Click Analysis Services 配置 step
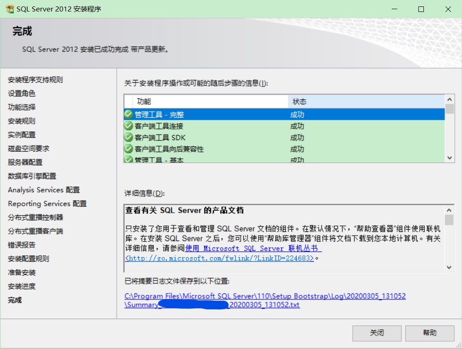Image resolution: width=462 pixels, height=349 pixels. tap(44, 190)
